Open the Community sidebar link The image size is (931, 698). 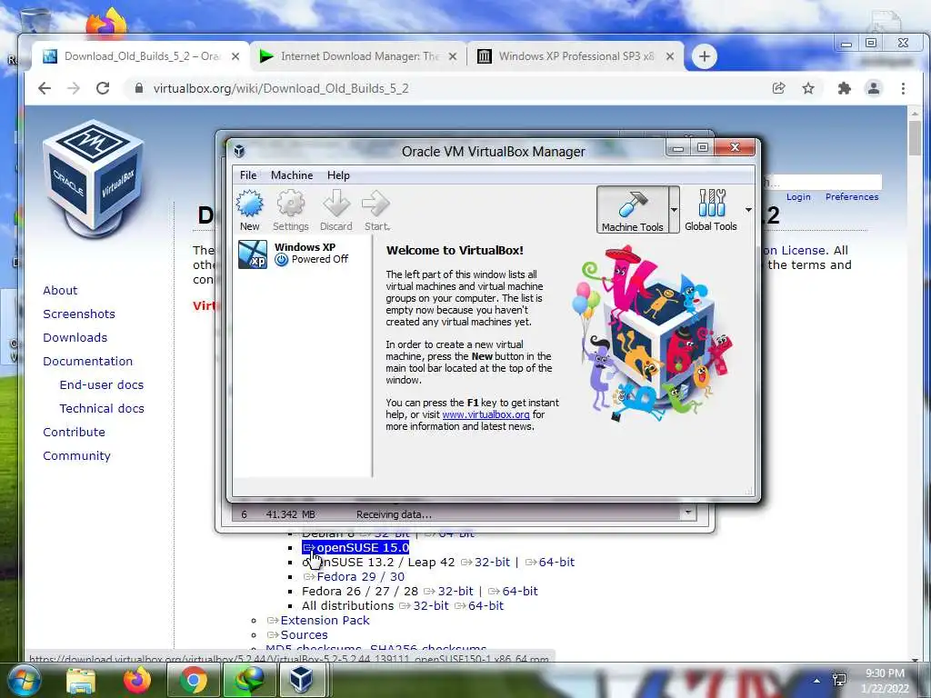76,456
